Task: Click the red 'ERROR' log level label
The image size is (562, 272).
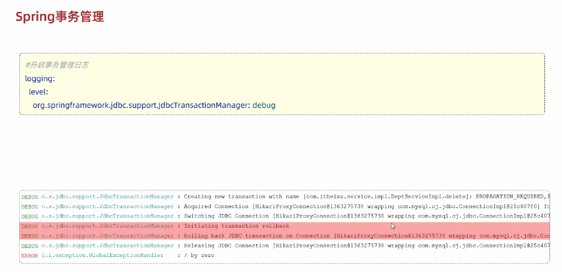Action: [x=30, y=256]
